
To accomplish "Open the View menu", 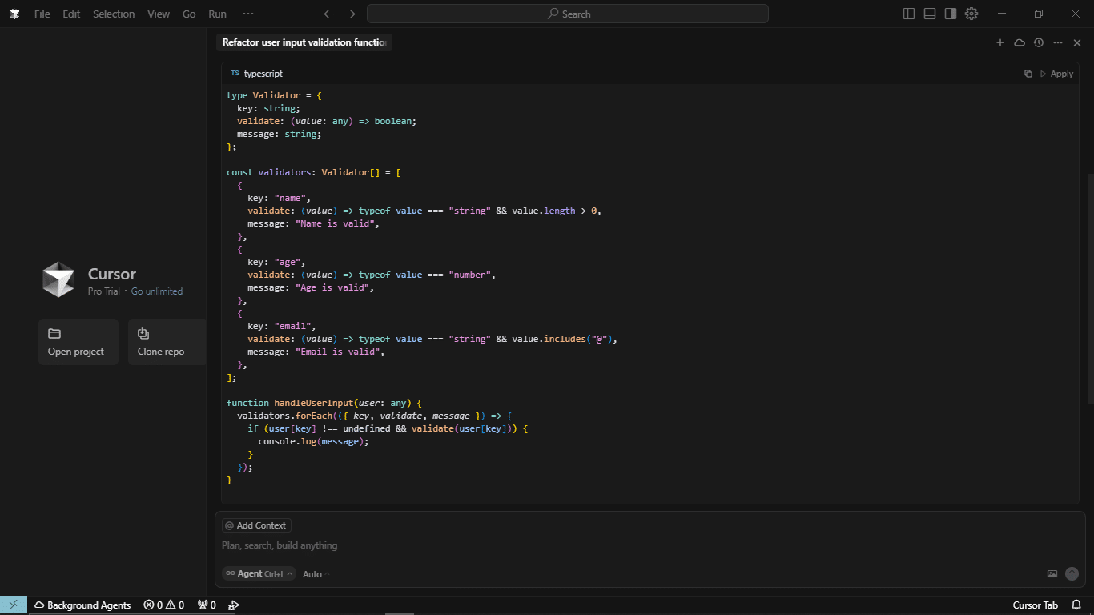I will click(159, 14).
